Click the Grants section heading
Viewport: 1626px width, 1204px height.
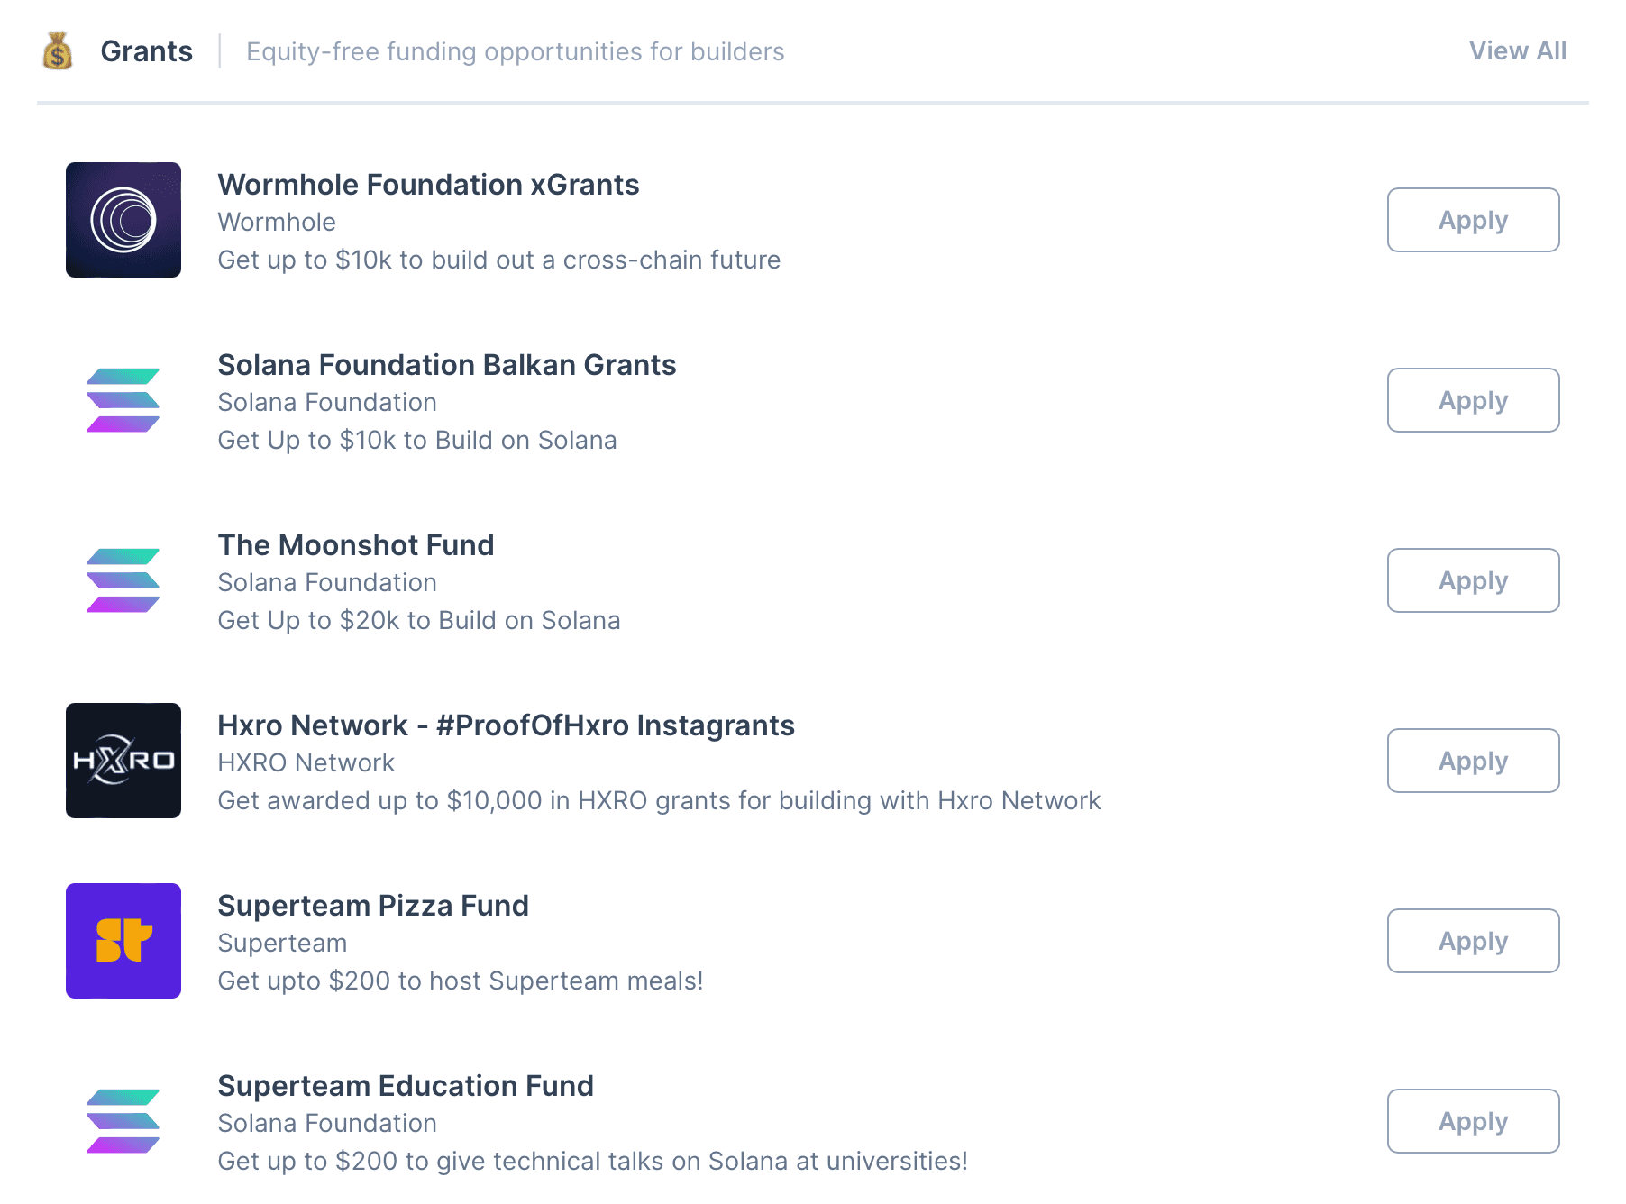(147, 51)
